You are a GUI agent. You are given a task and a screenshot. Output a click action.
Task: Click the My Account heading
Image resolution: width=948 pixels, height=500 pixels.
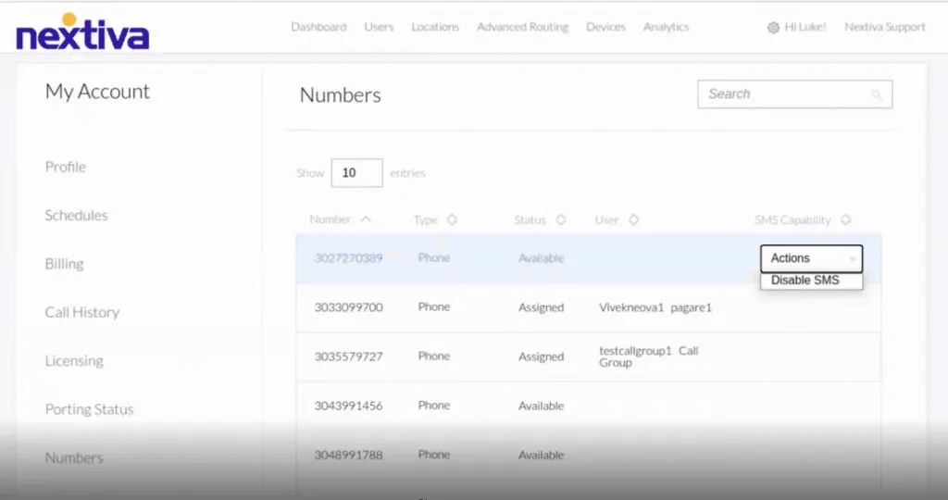coord(97,92)
